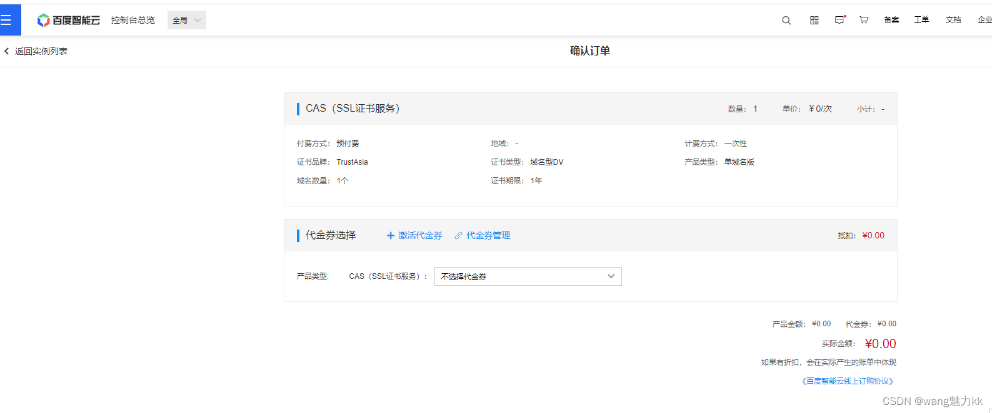Viewport: 992px width, 413px height.
Task: Open the search magnifier icon
Action: [x=786, y=20]
